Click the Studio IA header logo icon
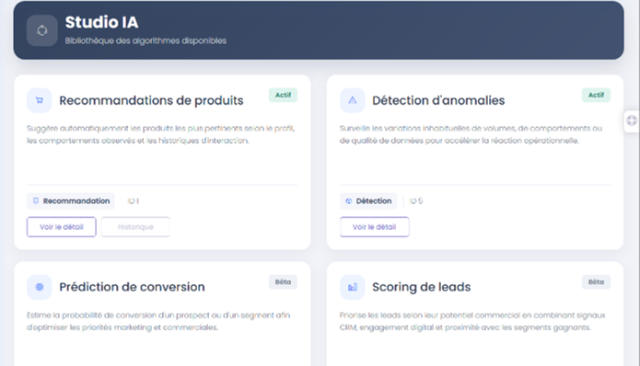The image size is (640, 366). click(42, 30)
